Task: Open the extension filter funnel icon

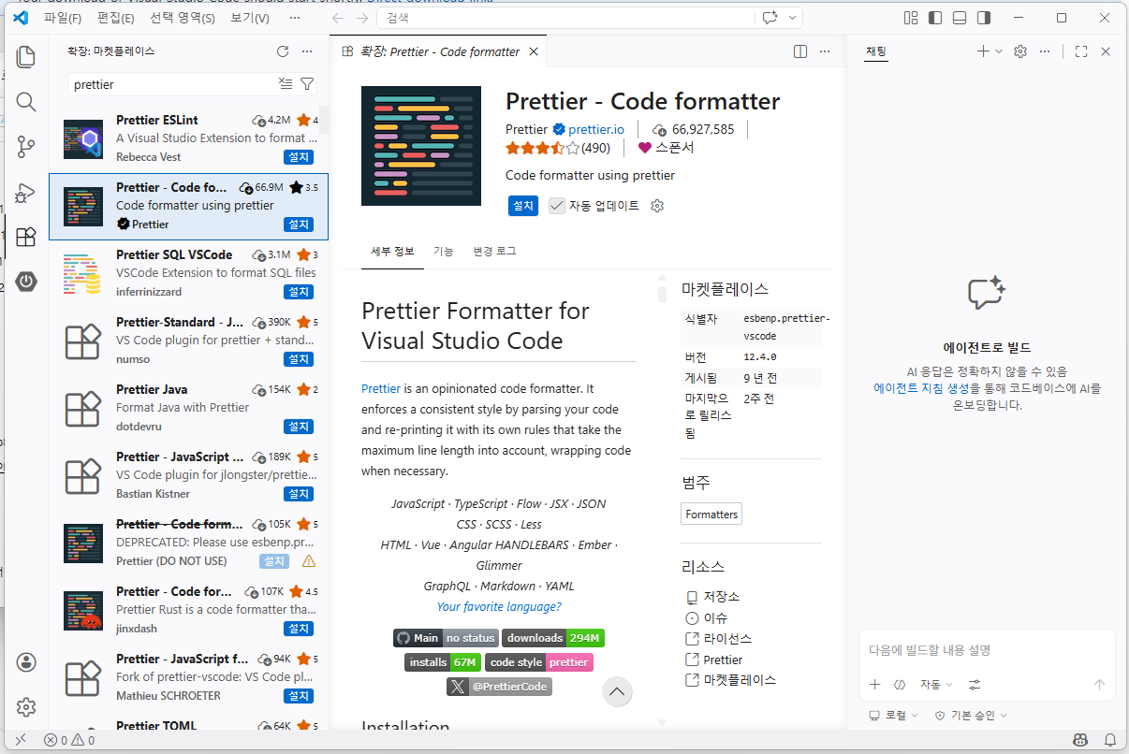Action: 307,84
